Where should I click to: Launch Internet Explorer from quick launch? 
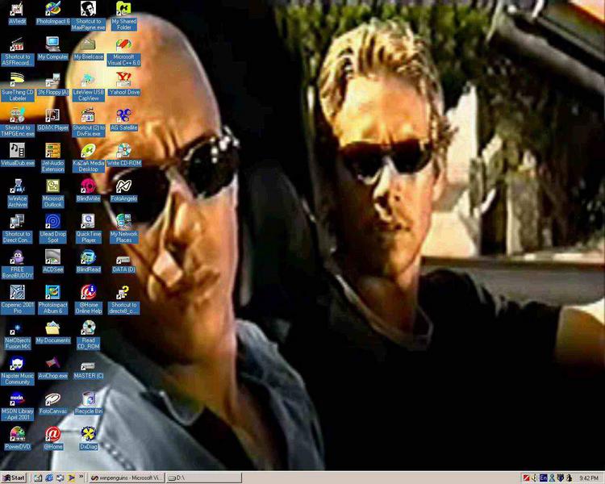49,478
